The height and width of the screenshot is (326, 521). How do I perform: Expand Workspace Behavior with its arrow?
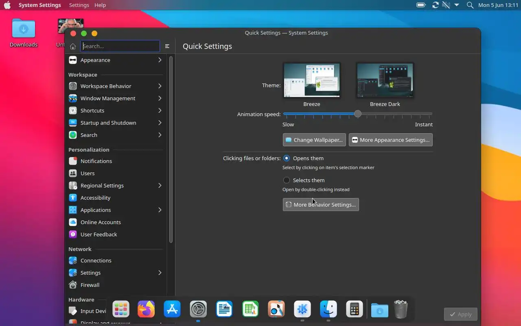tap(160, 86)
